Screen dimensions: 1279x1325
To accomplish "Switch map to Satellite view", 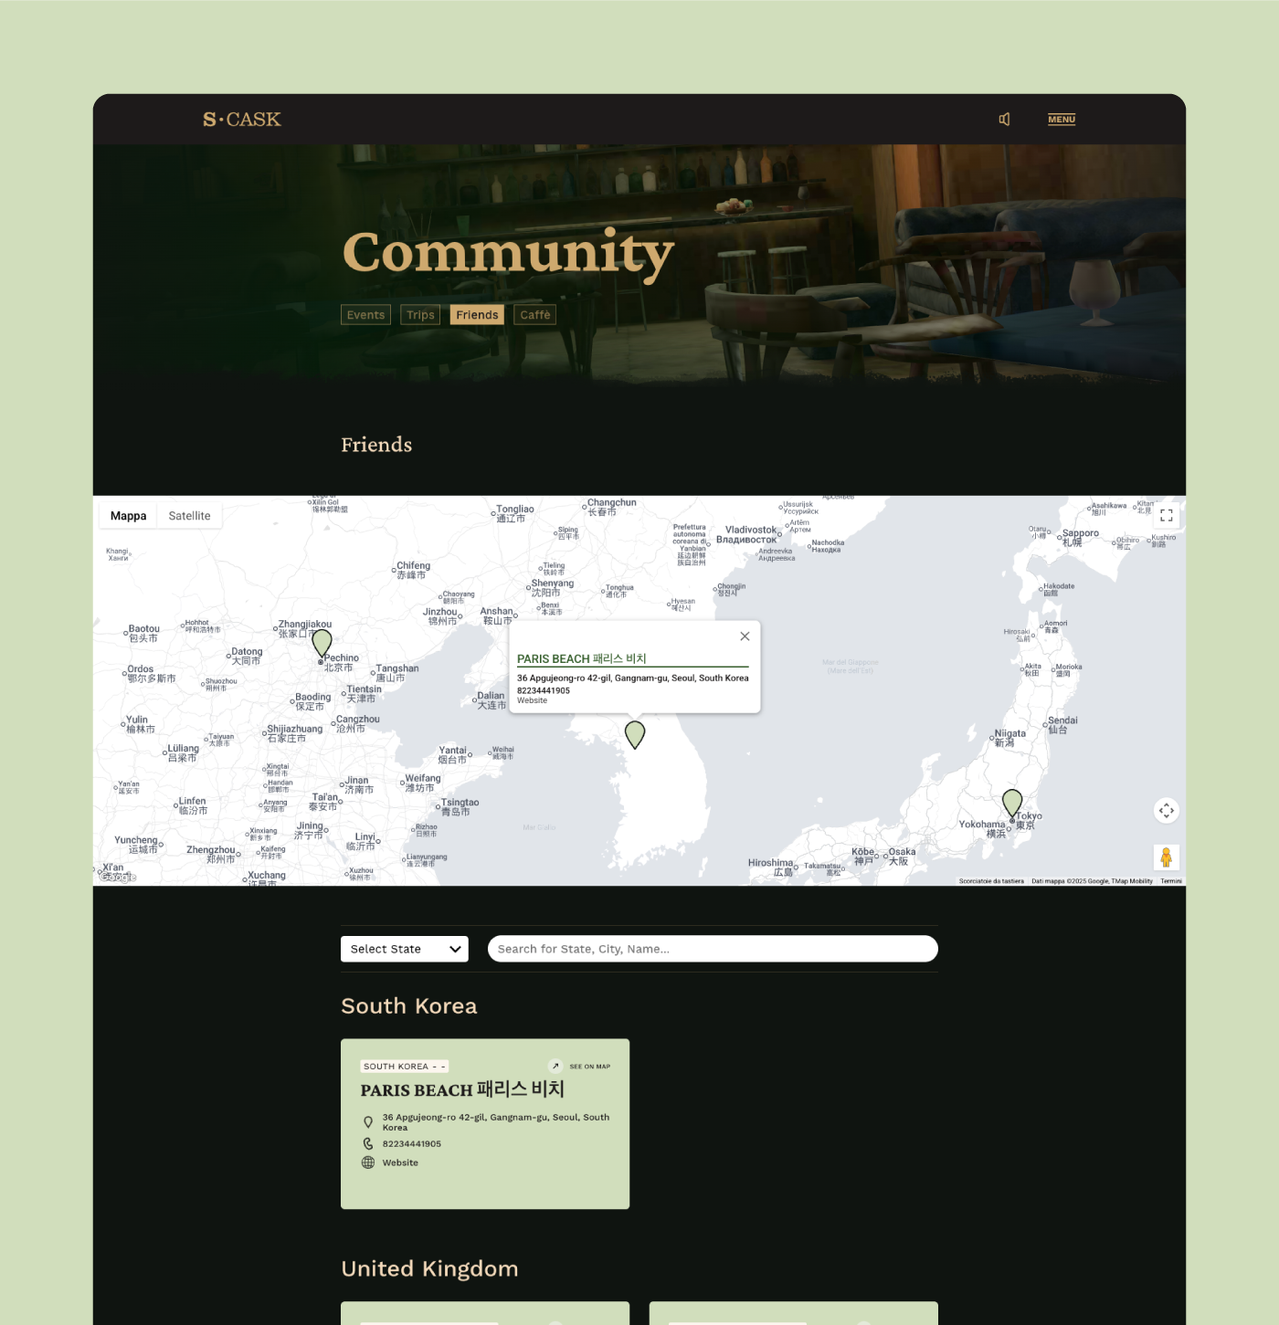I will [189, 516].
